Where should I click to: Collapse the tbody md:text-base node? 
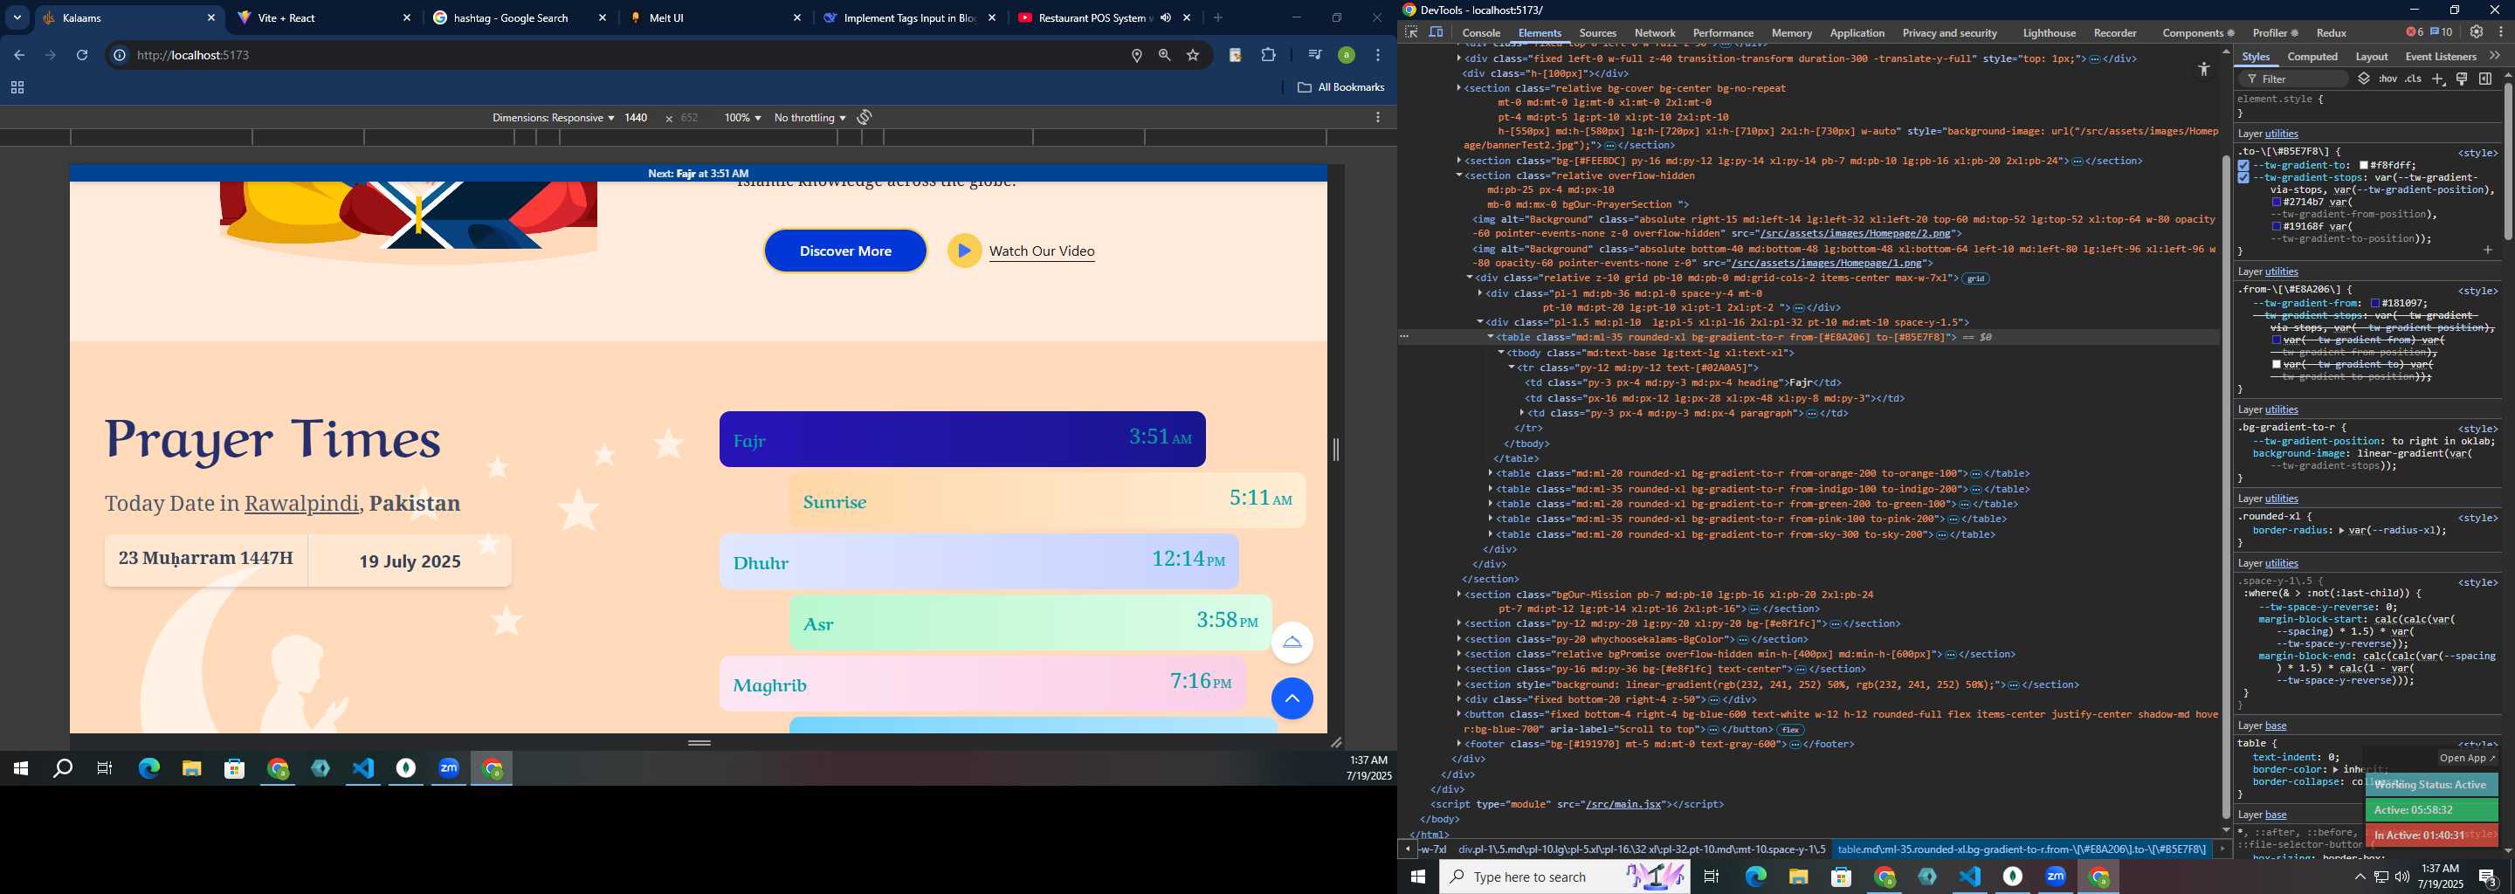click(x=1500, y=353)
